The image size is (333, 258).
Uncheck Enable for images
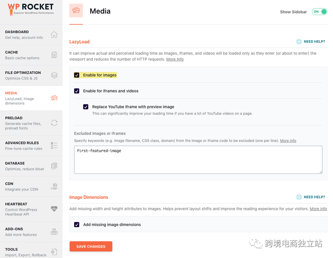point(77,75)
